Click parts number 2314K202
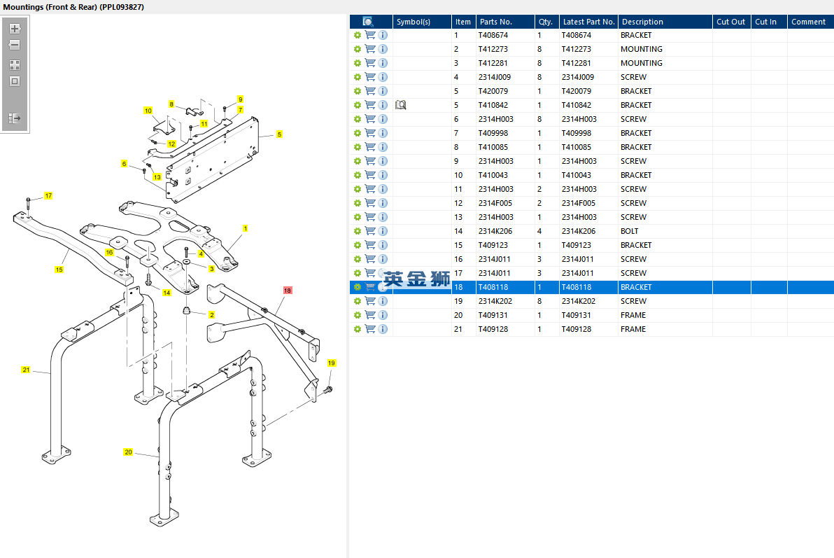 click(495, 301)
